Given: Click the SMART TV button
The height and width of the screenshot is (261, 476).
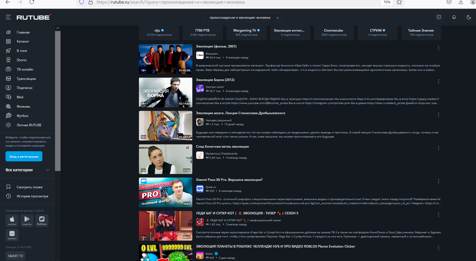Looking at the screenshot, I should (15, 256).
